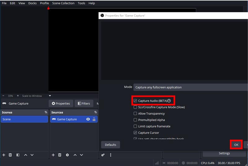Uncheck Capture Cursor option
The width and height of the screenshot is (248, 166).
(135, 132)
